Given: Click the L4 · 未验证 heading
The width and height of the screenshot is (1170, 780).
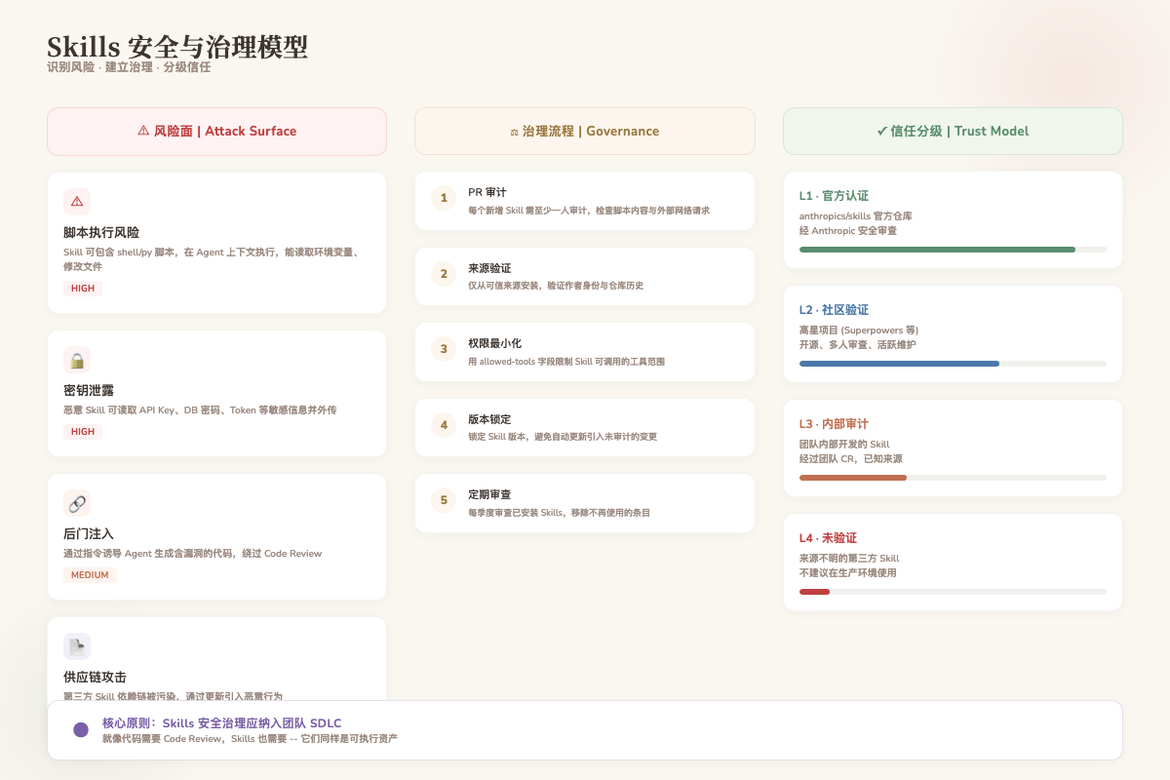Looking at the screenshot, I should click(x=828, y=538).
